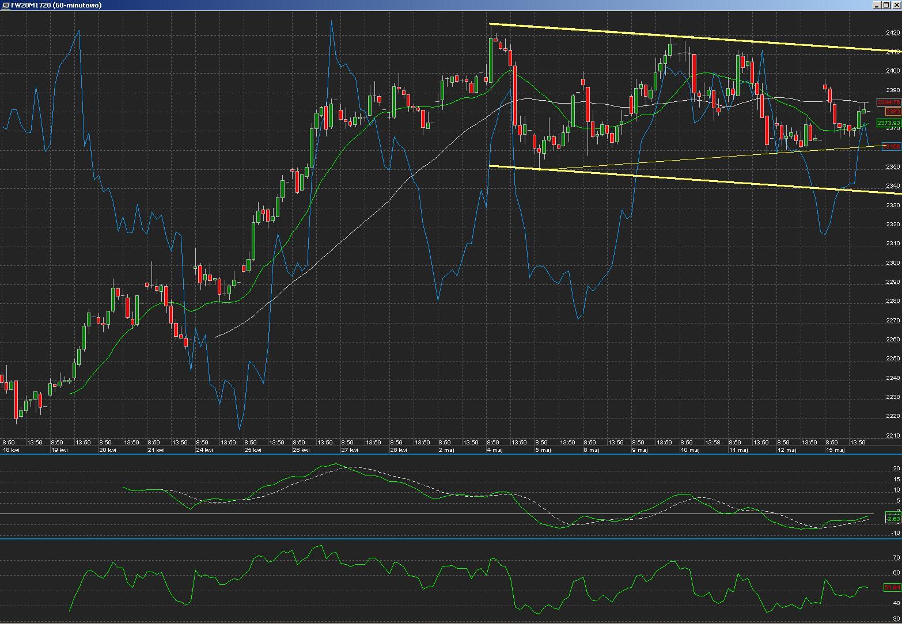Click the chart window icon in title bar

[x=5, y=5]
